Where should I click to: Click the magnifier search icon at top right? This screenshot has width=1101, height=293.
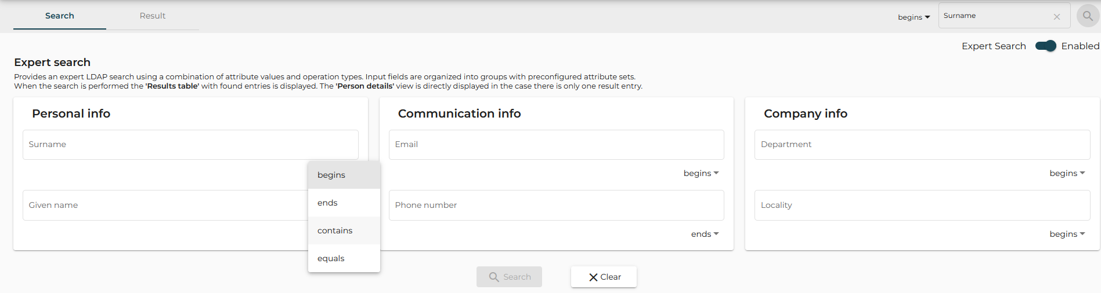tap(1088, 16)
